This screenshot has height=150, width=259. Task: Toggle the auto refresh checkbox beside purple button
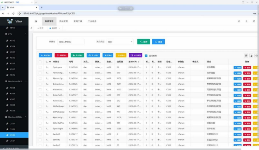146,56
